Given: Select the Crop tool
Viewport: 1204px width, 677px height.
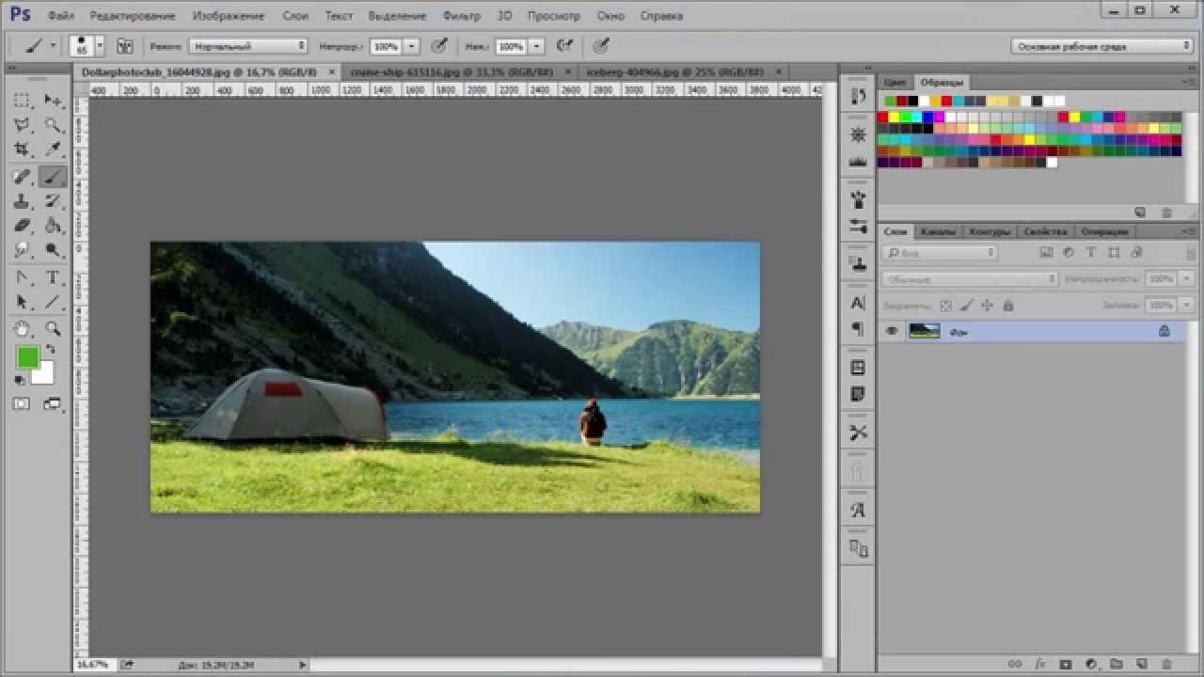Looking at the screenshot, I should coord(23,150).
